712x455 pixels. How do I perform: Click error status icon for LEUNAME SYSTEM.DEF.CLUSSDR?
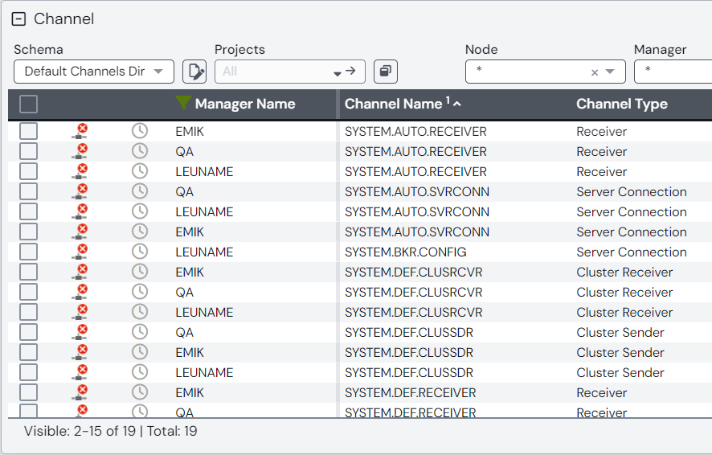pyautogui.click(x=80, y=372)
